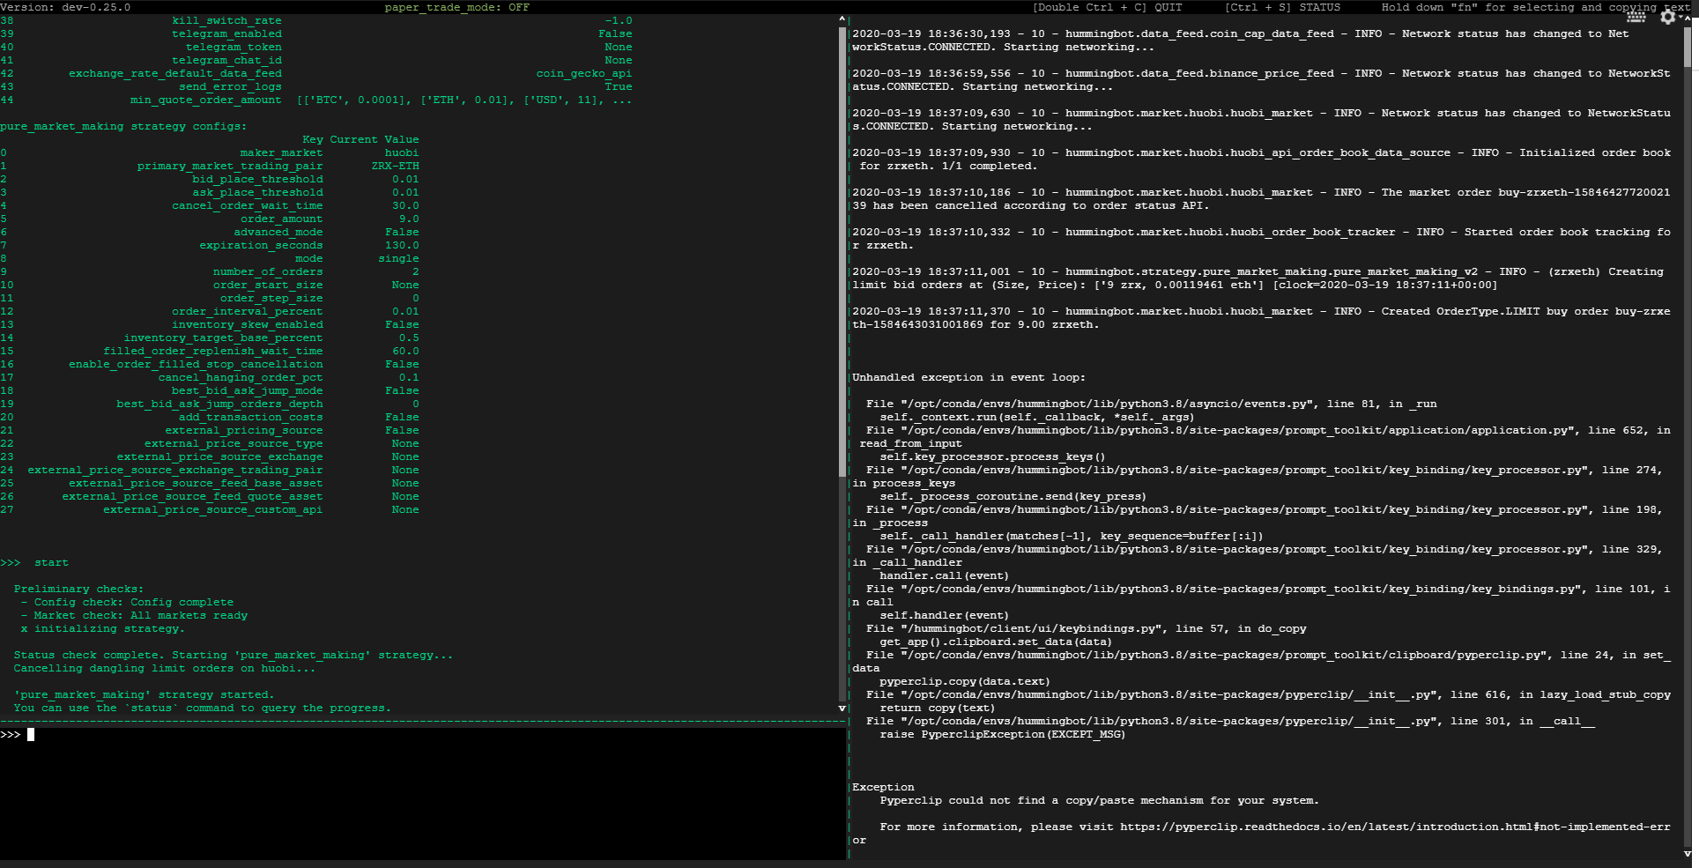
Task: Click the scroll-down arrow on the left pane
Action: coord(842,708)
